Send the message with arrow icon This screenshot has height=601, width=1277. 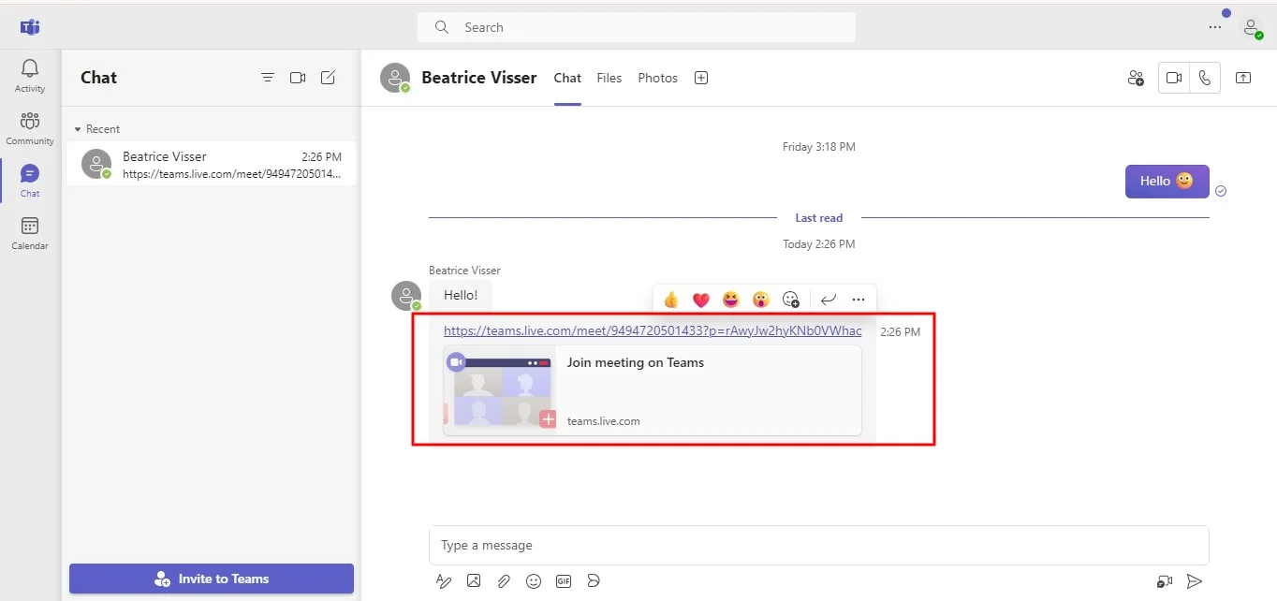click(1195, 581)
